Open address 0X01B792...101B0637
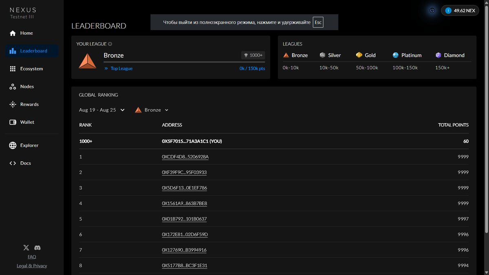This screenshot has width=489, height=275. pyautogui.click(x=184, y=219)
